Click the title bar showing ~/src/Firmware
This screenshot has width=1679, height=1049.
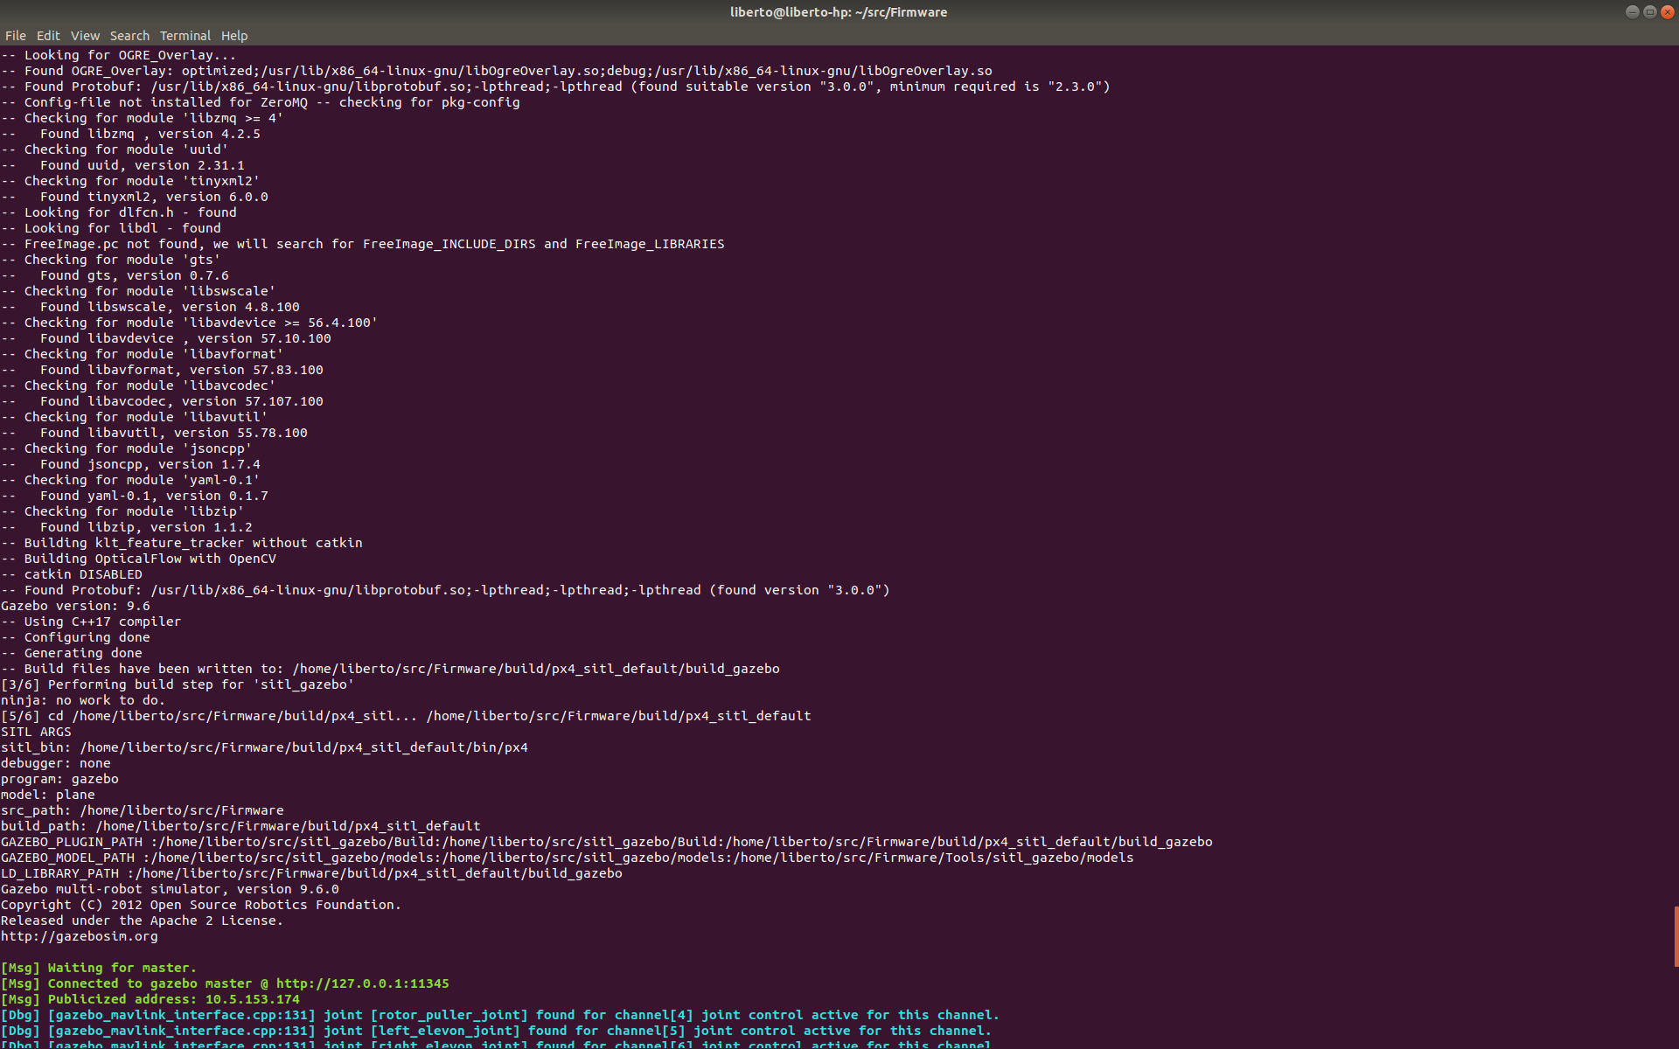tap(839, 11)
